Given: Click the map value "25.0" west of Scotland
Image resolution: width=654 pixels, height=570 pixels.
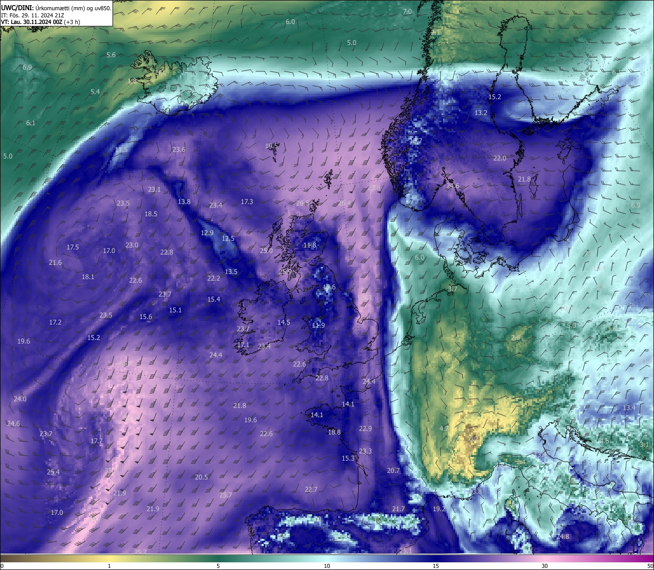Looking at the screenshot, I should click(x=266, y=250).
